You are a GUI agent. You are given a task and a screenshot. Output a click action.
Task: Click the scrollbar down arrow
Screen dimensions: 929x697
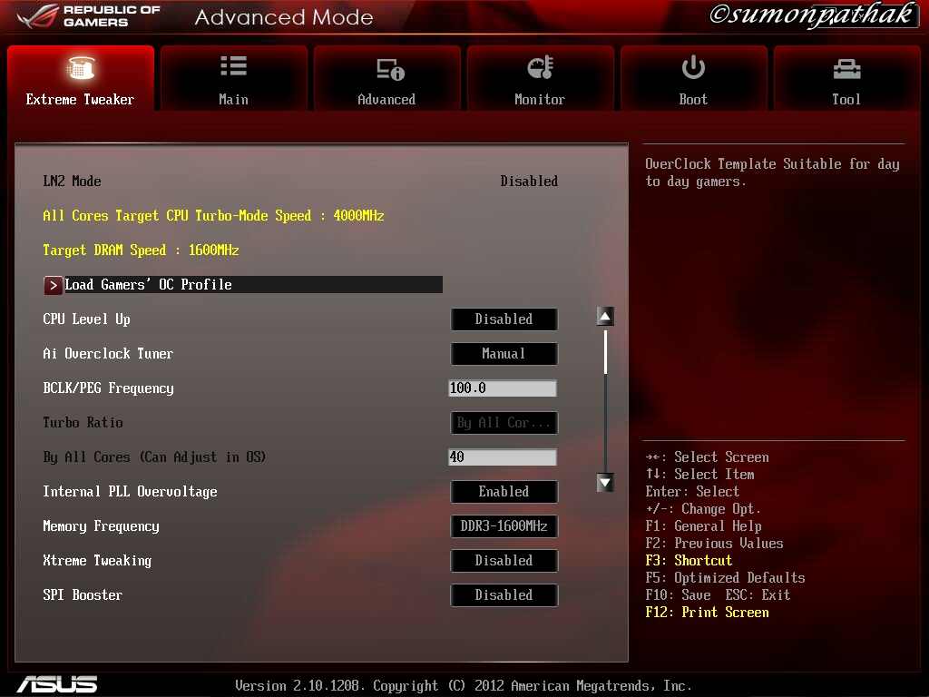click(x=605, y=483)
